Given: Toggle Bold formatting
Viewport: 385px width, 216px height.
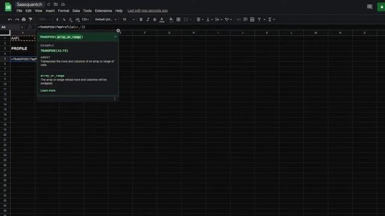Looking at the screenshot, I should click(141, 19).
